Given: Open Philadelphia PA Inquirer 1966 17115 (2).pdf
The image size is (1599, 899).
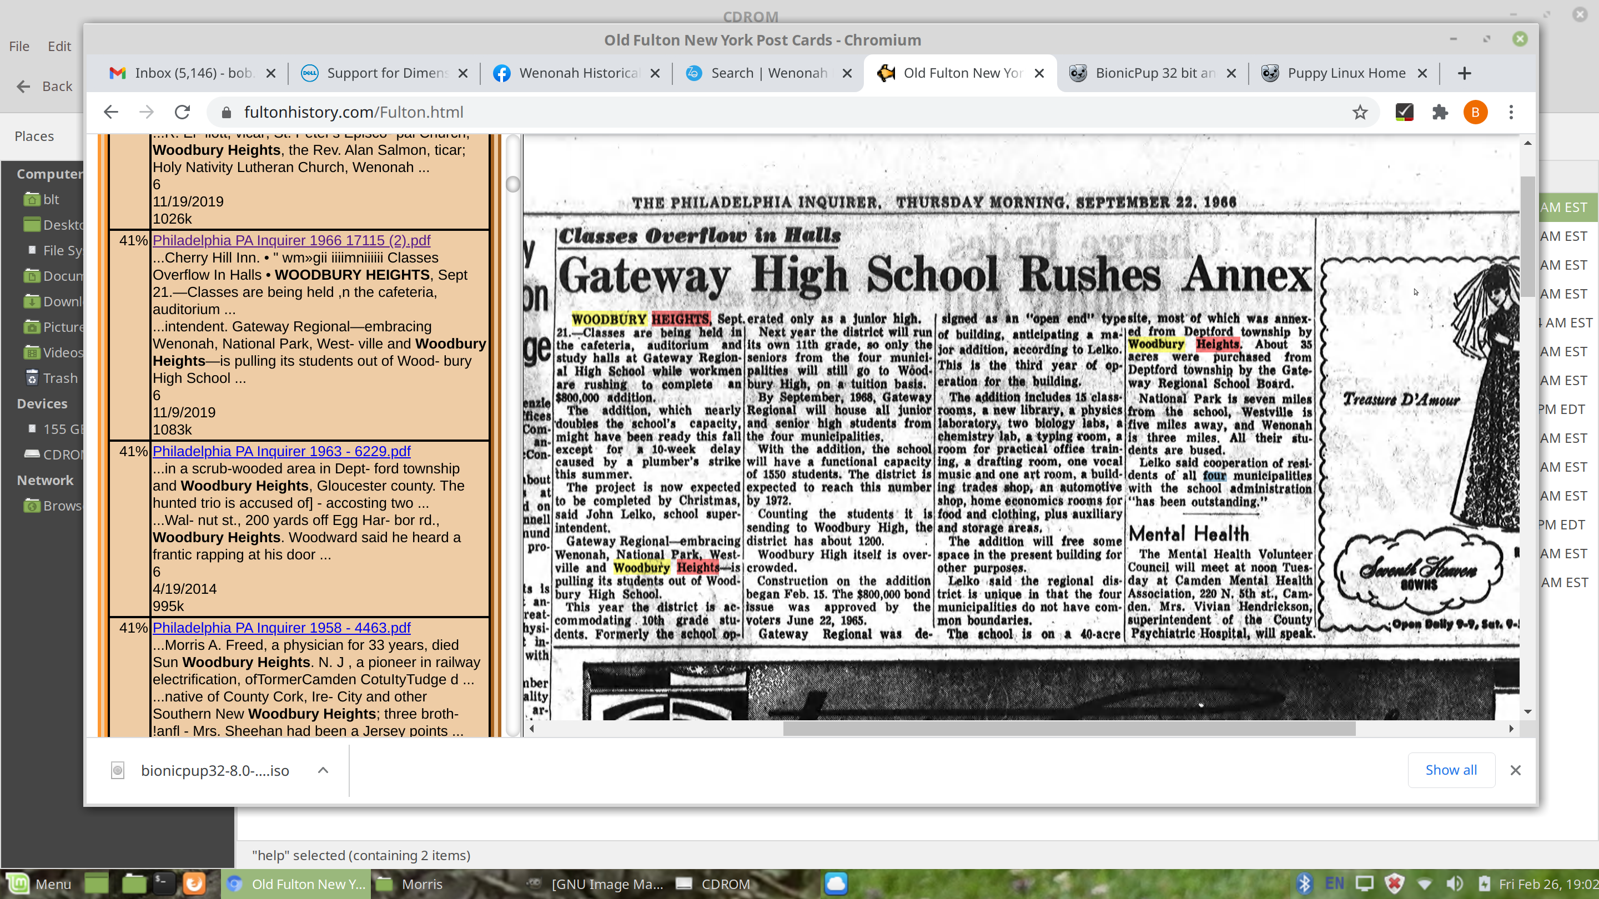Looking at the screenshot, I should pos(291,240).
